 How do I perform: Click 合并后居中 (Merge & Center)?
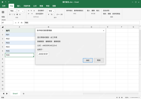[x=39, y=14]
